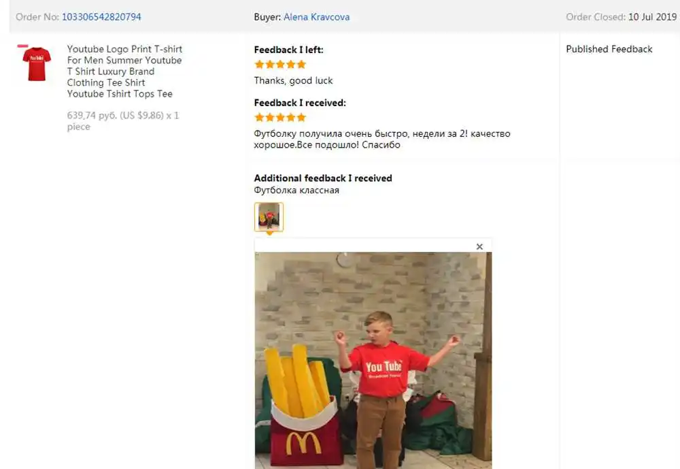Close the enlarged feedback photo
Image resolution: width=680 pixels, height=469 pixels.
[x=479, y=246]
